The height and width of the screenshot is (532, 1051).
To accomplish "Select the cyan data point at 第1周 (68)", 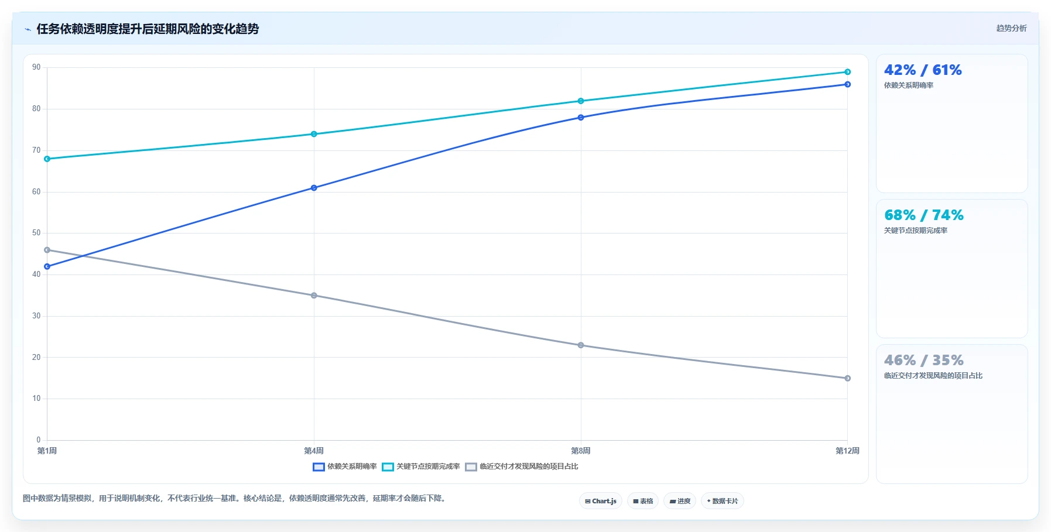I will [47, 159].
